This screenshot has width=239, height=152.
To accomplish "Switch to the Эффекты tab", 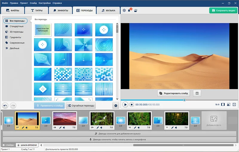I will tap(61, 10).
